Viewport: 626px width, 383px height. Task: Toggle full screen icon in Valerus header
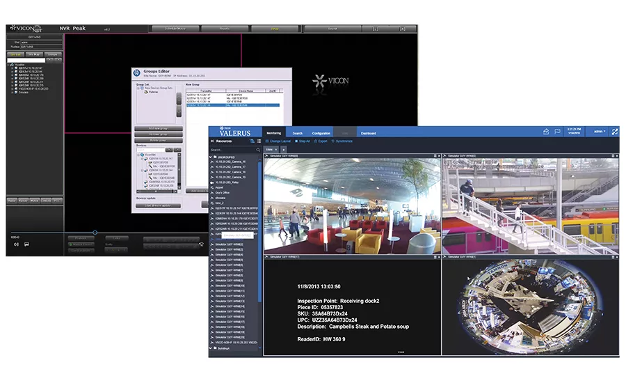coord(615,131)
